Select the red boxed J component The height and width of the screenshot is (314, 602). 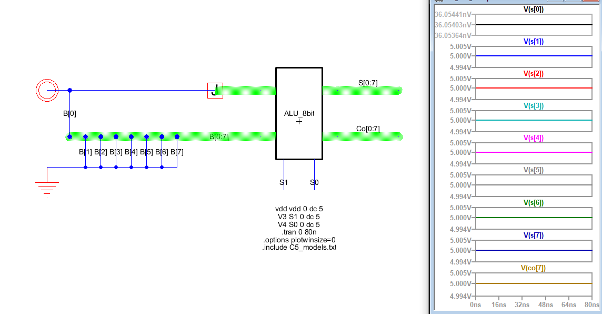pos(215,91)
